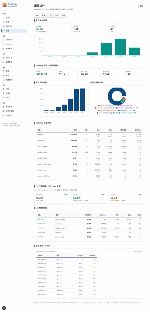Click the 文件浏览器 tree icon
Image resolution: width=150 pixels, height=312 pixels.
3,111
